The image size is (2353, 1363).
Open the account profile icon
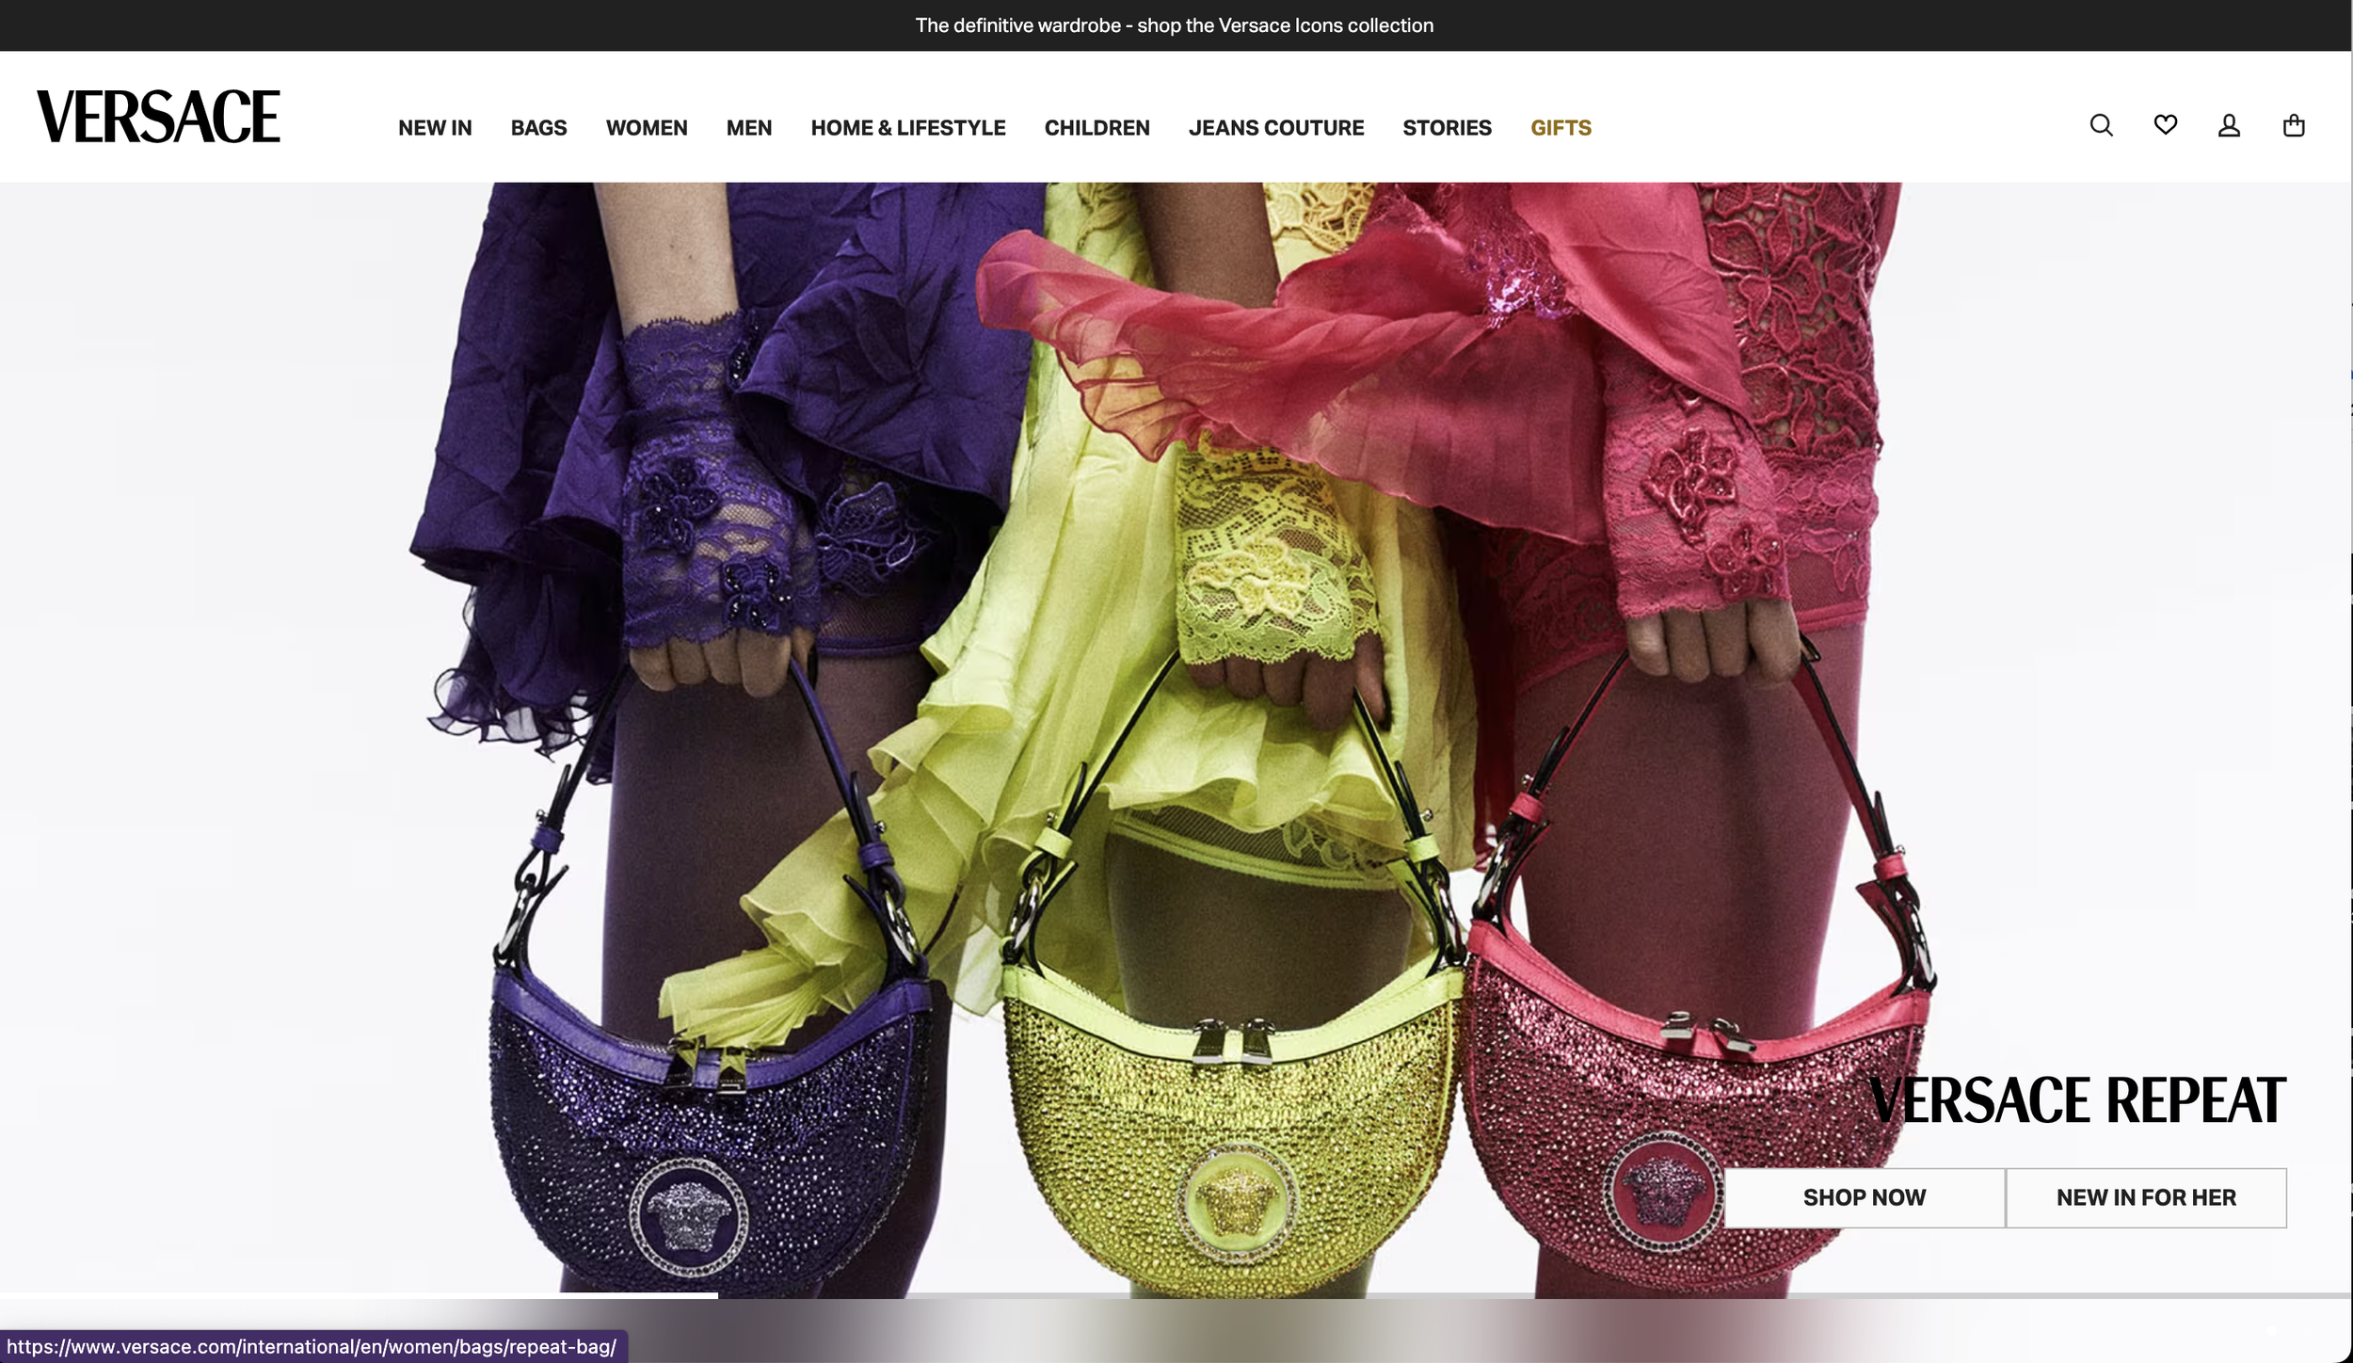(x=2229, y=125)
